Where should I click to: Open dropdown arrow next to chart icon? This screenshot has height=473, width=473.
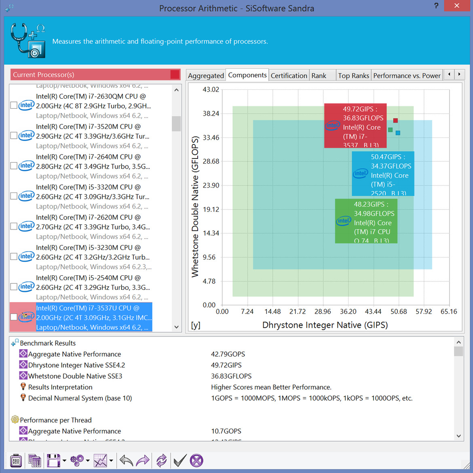click(x=111, y=460)
